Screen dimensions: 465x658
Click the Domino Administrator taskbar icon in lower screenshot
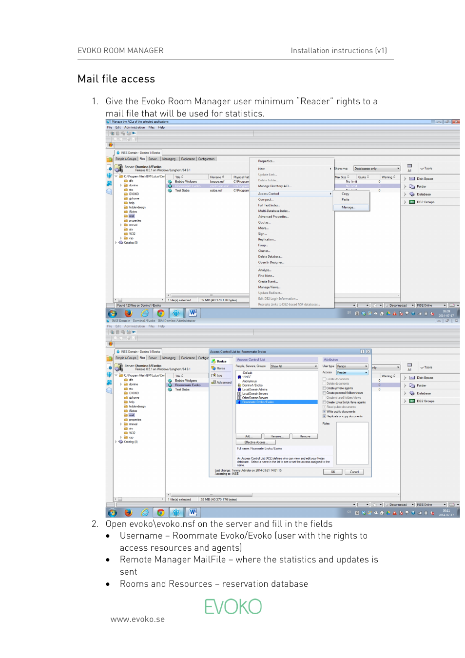176,513
